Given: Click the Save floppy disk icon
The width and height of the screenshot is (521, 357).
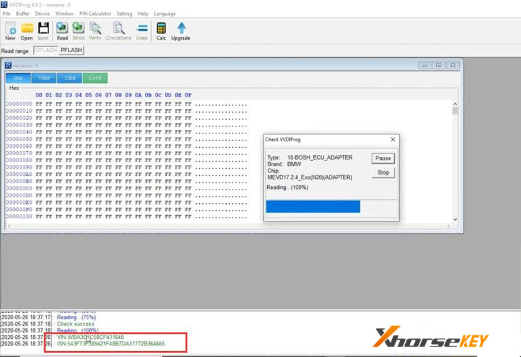Looking at the screenshot, I should (x=43, y=31).
